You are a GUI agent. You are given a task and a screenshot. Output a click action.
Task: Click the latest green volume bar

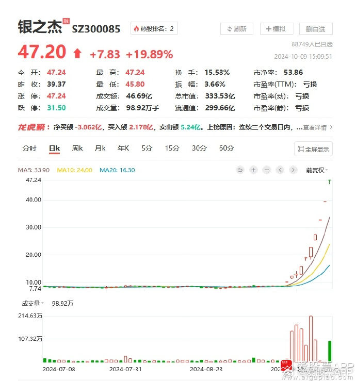(330, 351)
